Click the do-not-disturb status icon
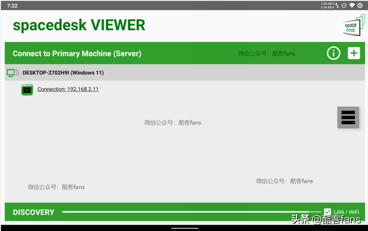Viewport: 368px width, 231px height. coord(344,5)
